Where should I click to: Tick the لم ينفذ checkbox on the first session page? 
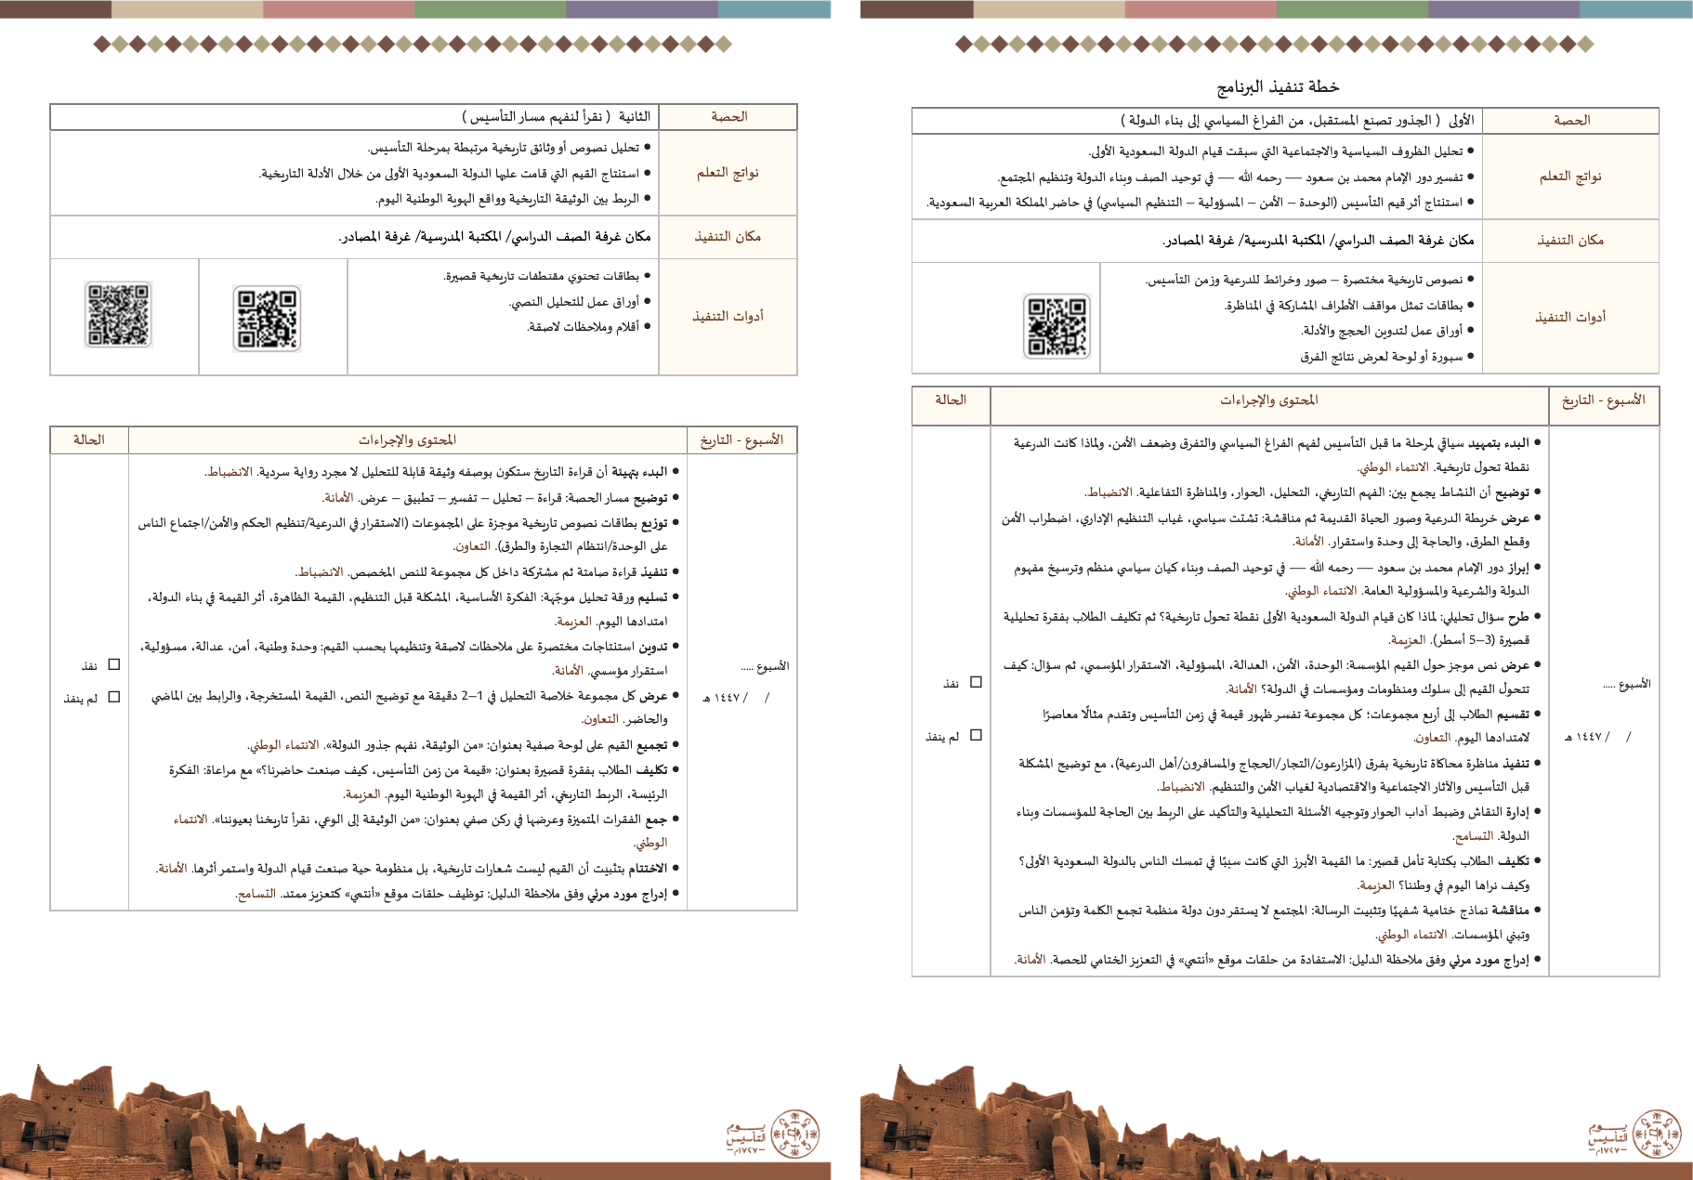(976, 735)
